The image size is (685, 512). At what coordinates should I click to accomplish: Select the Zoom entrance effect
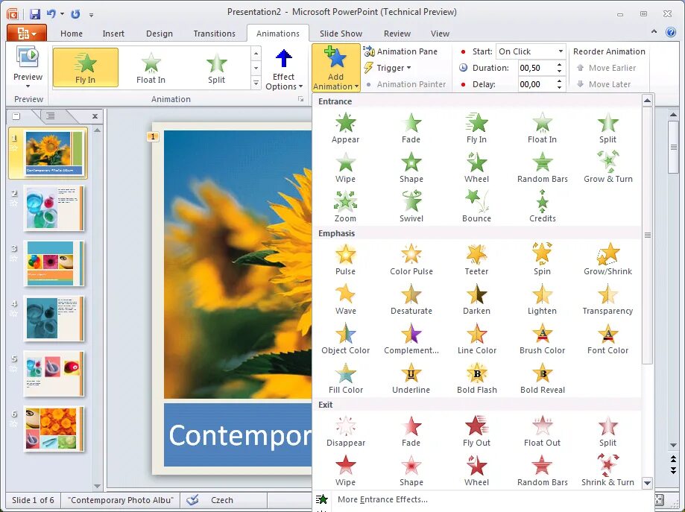(x=345, y=207)
